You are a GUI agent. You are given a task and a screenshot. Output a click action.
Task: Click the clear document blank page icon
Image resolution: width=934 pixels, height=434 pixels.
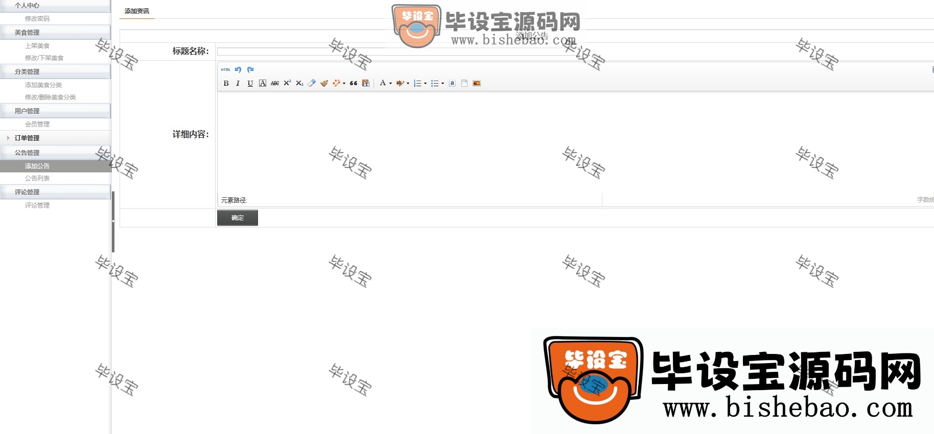tap(464, 83)
